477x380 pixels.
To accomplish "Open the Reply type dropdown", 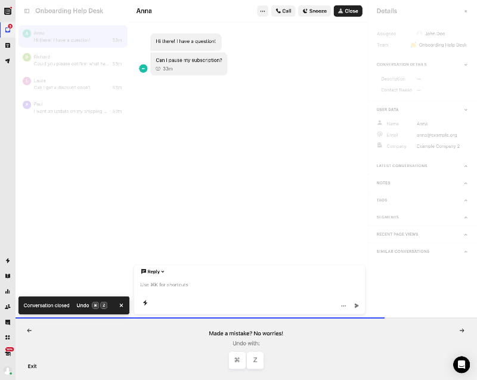I will coord(153,271).
